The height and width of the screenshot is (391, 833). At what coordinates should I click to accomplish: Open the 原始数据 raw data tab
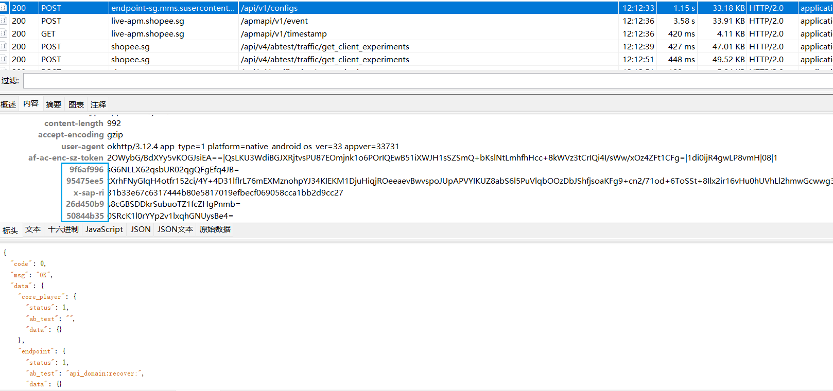[x=215, y=229]
